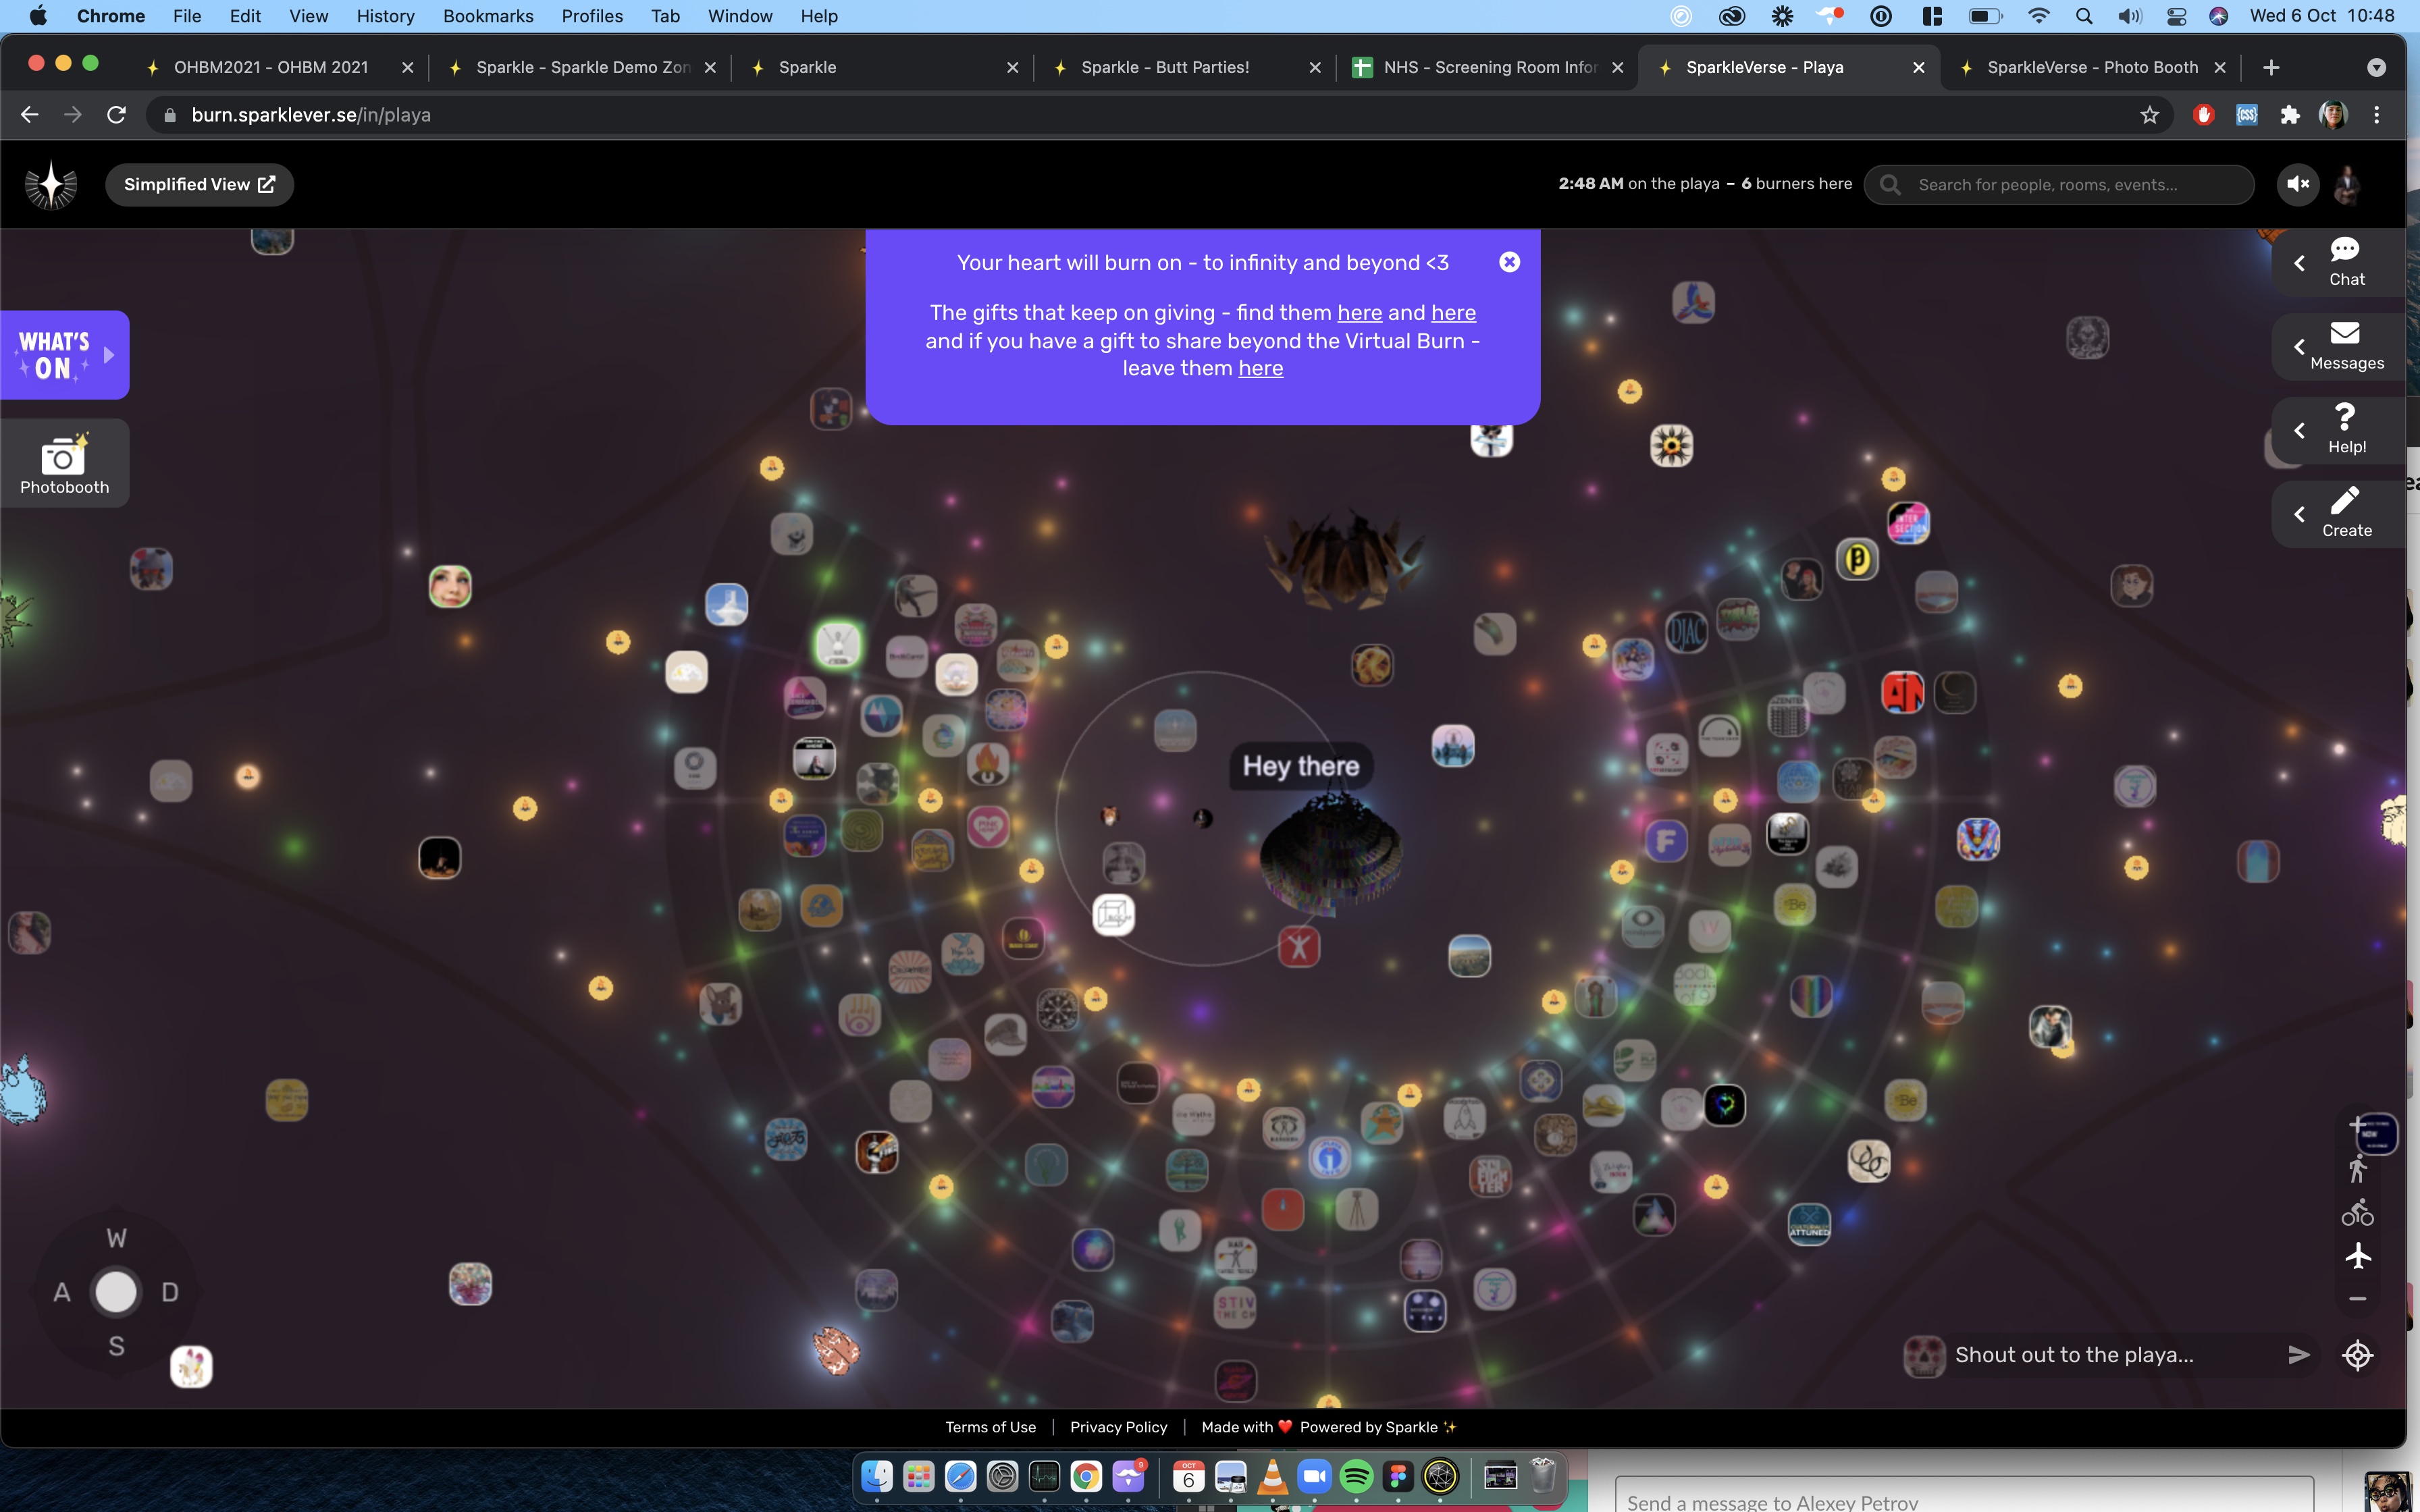Open the Photobooth camera button
The width and height of the screenshot is (2420, 1512).
[x=64, y=463]
